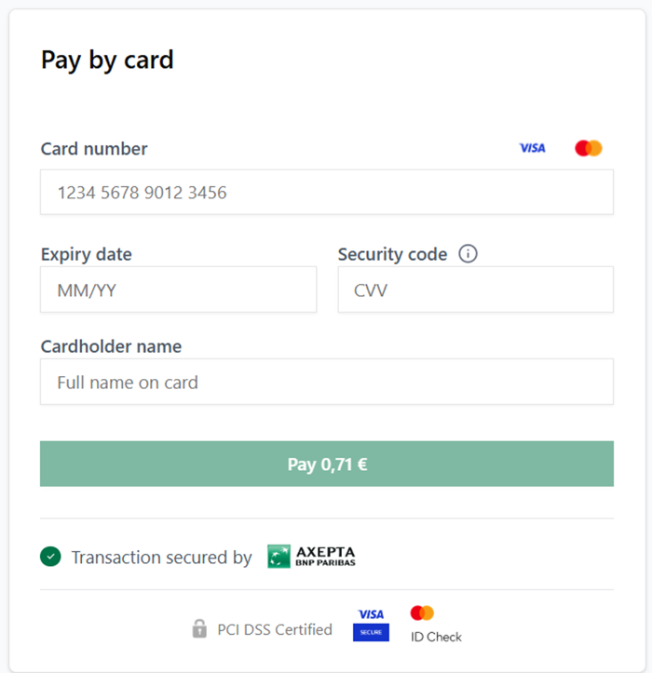Focus the Full name on card field
Viewport: 652px width, 673px height.
pyautogui.click(x=327, y=382)
